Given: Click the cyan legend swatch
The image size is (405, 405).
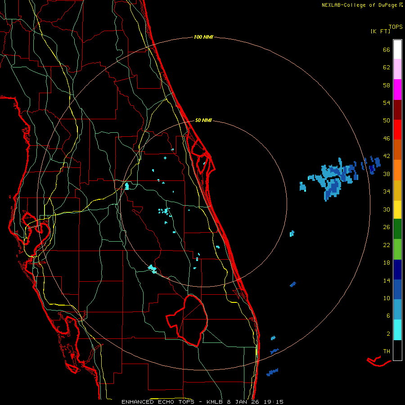Looking at the screenshot, I should (x=397, y=330).
